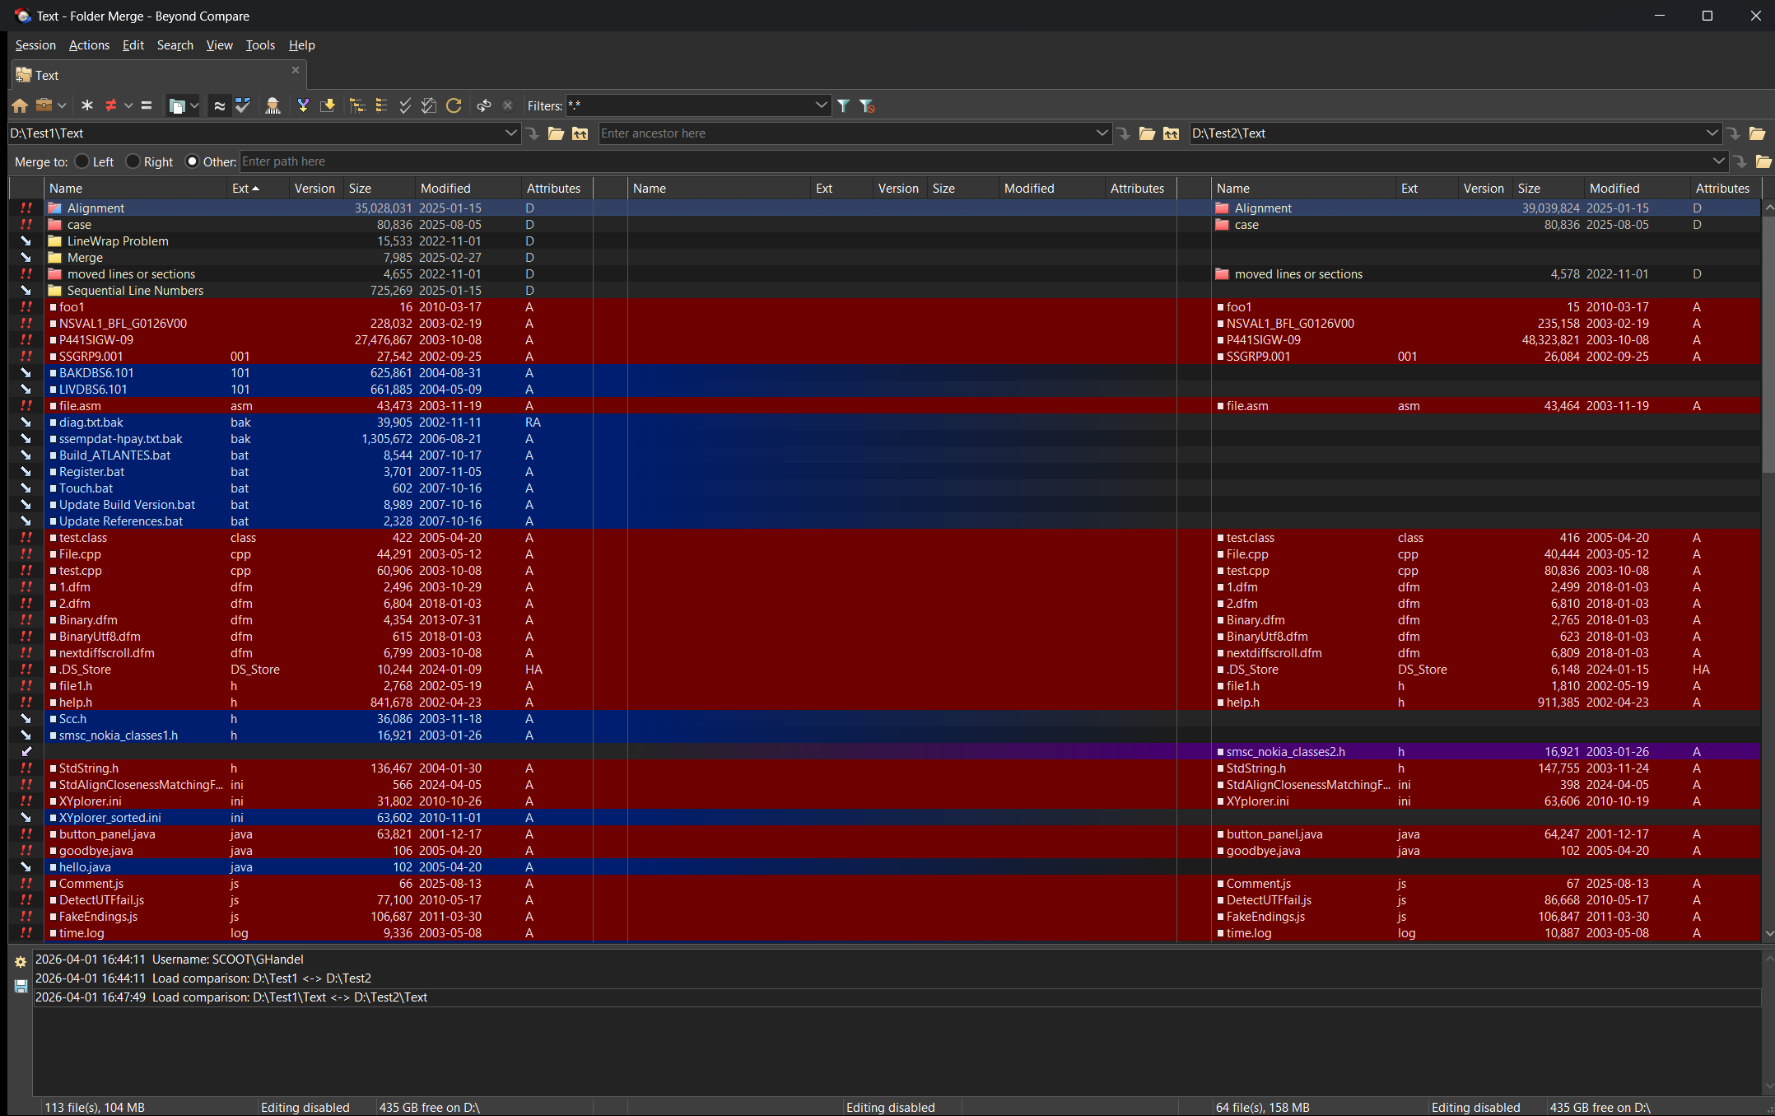Open the Edit menu
The height and width of the screenshot is (1116, 1775).
(133, 45)
